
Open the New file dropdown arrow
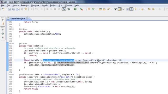click(6, 9)
